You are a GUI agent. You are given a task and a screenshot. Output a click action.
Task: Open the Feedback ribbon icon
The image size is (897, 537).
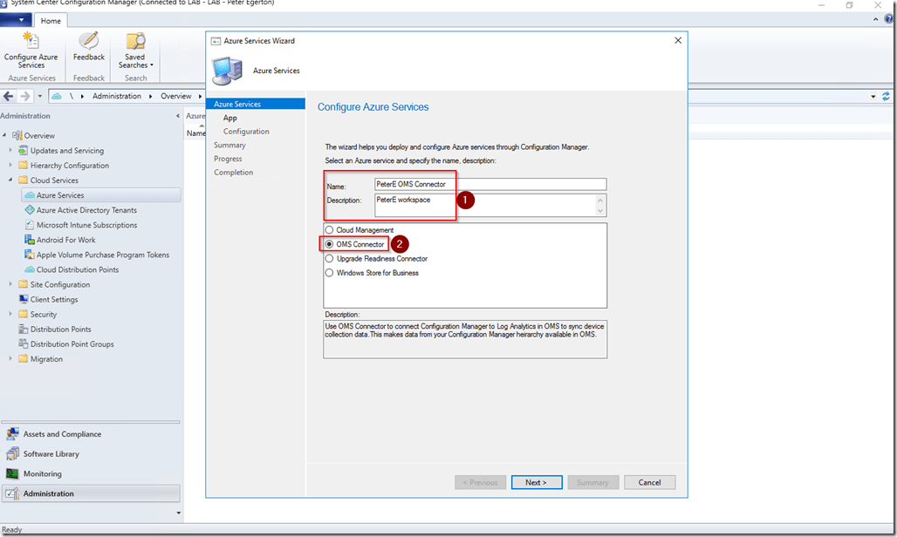(88, 48)
